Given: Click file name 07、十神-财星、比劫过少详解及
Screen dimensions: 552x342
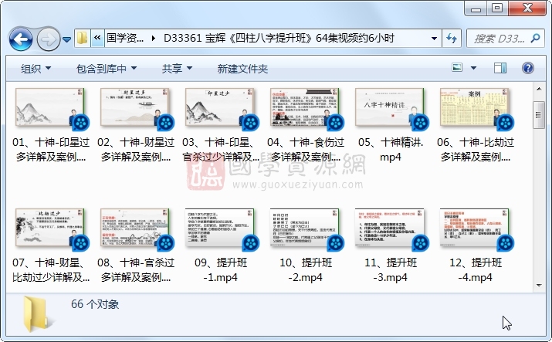Looking at the screenshot, I should point(51,270).
